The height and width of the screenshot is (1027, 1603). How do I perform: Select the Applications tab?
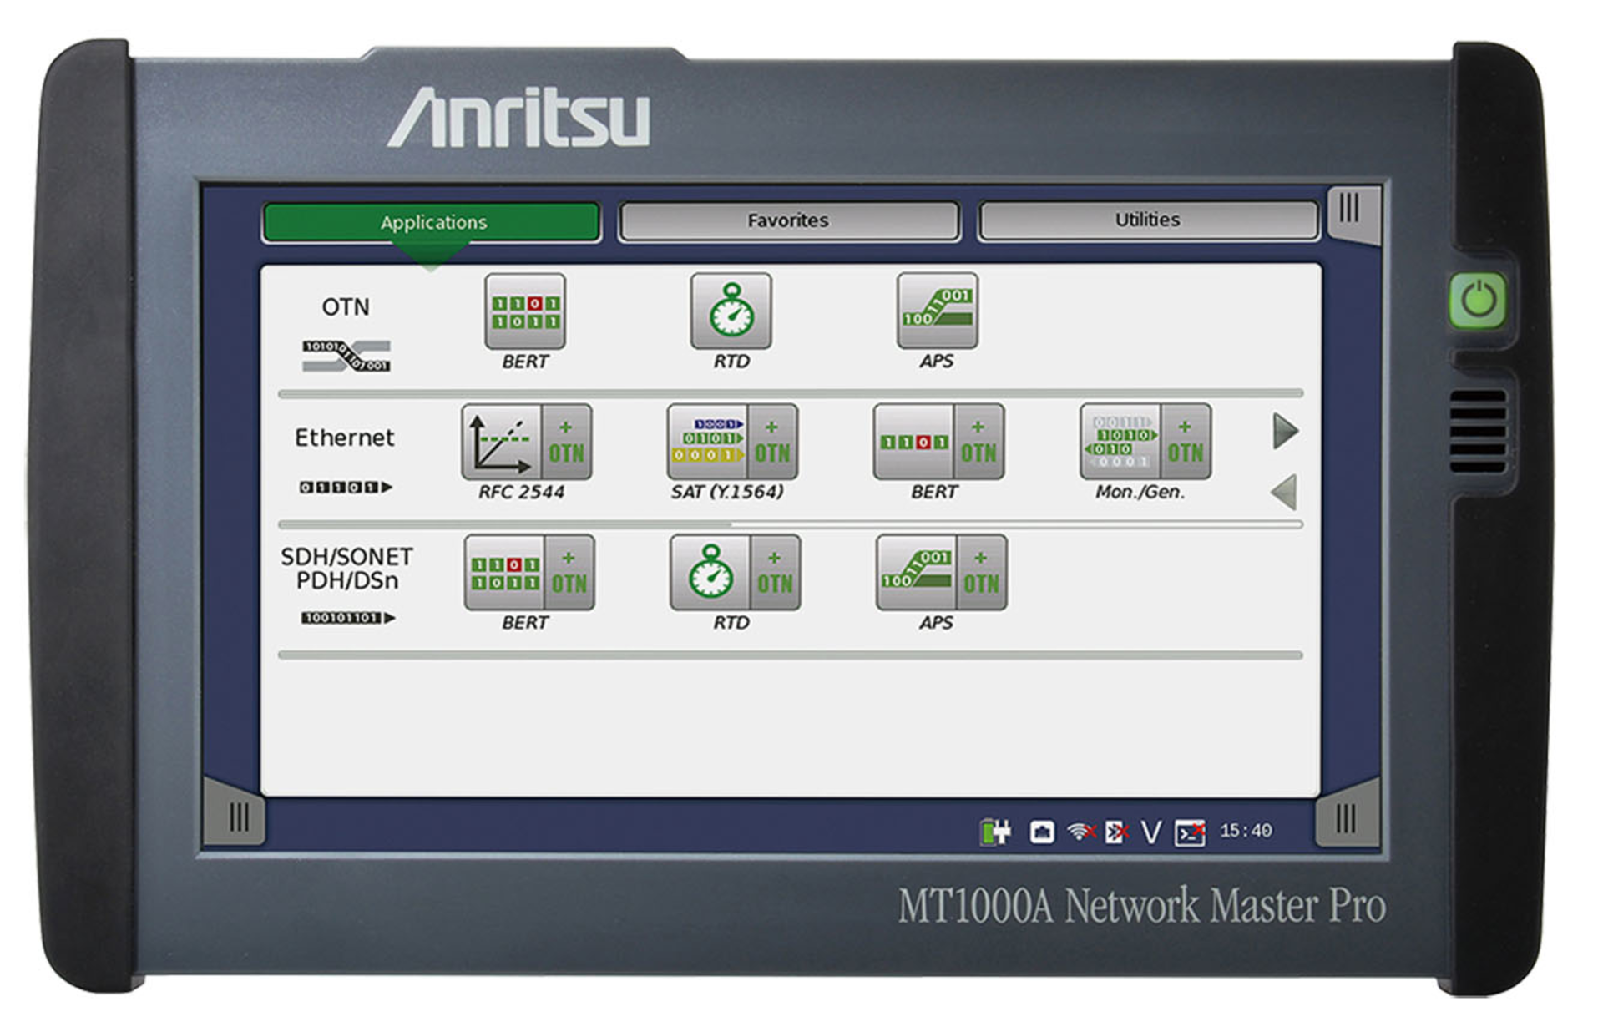[x=433, y=222]
